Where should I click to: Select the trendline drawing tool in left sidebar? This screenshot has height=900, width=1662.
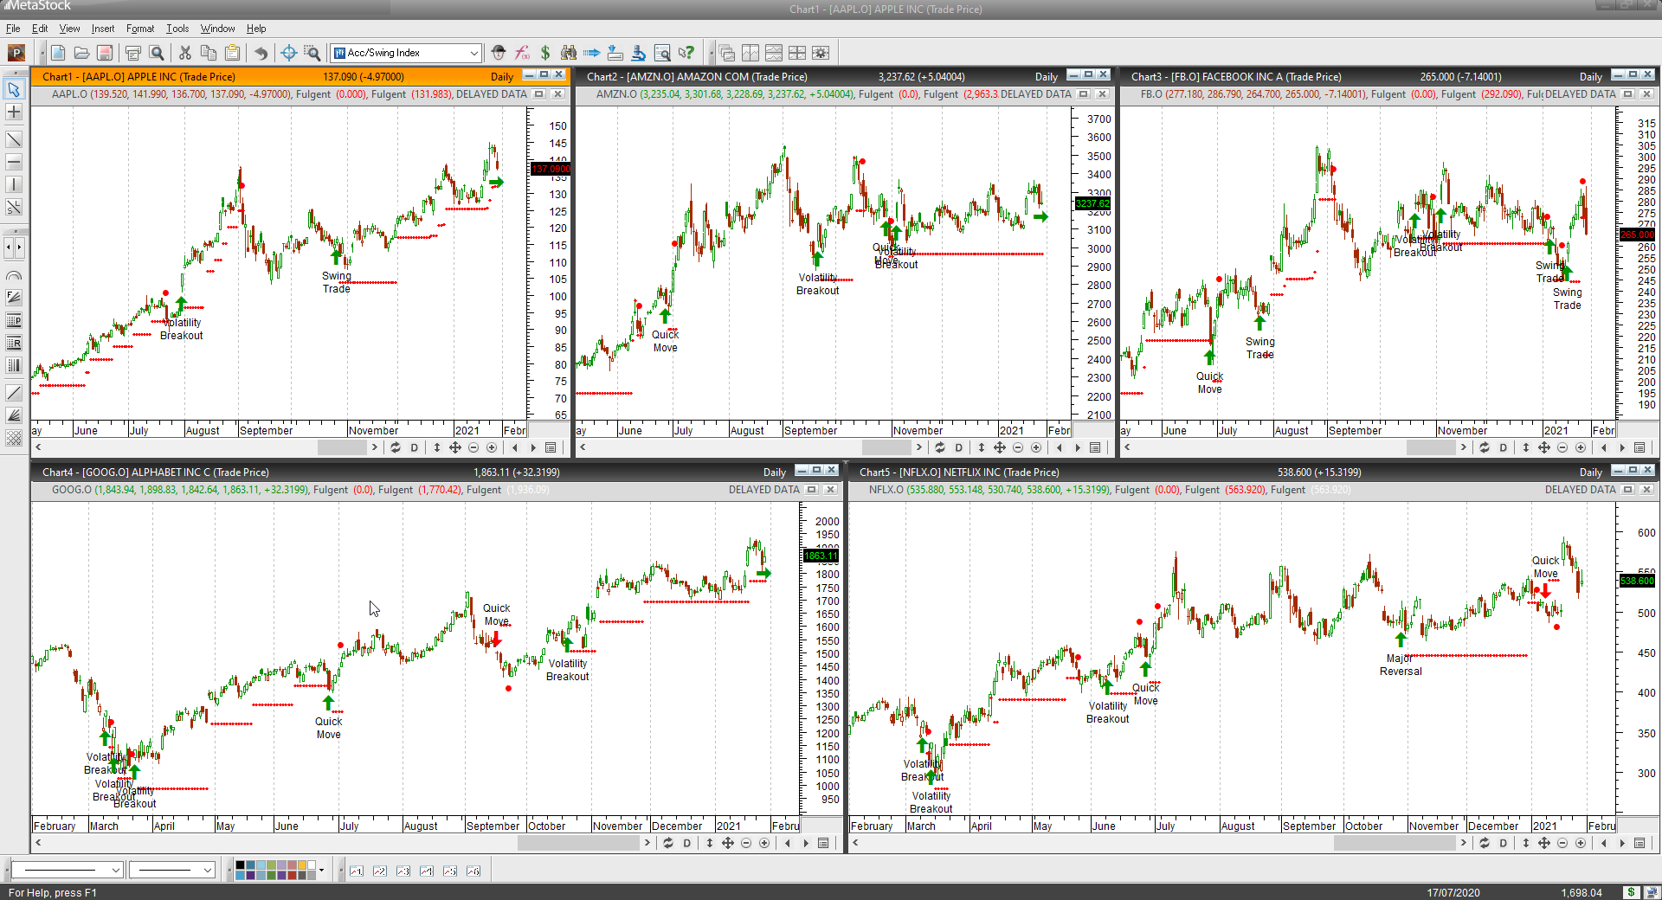point(14,139)
